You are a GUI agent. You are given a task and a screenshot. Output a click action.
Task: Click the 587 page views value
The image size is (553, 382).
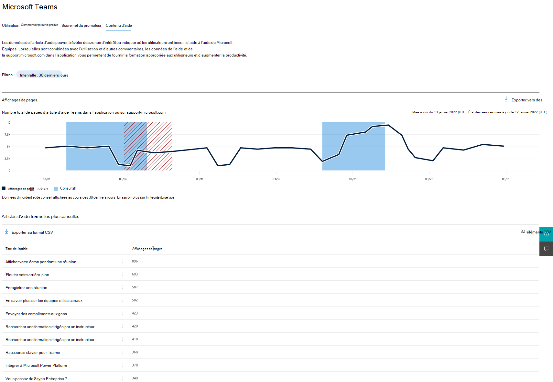click(x=135, y=287)
